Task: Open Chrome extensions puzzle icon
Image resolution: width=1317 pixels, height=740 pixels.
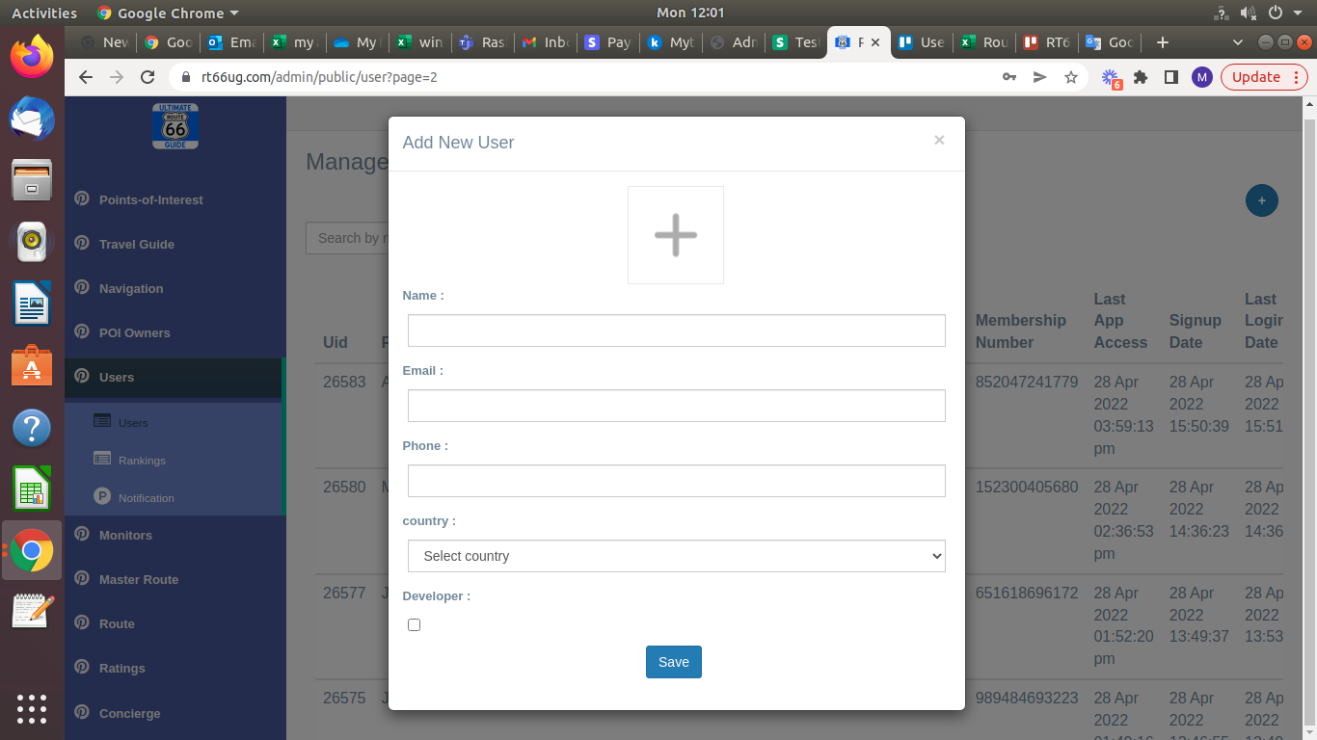Action: tap(1141, 77)
